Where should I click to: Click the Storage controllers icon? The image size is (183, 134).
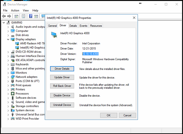(13, 106)
